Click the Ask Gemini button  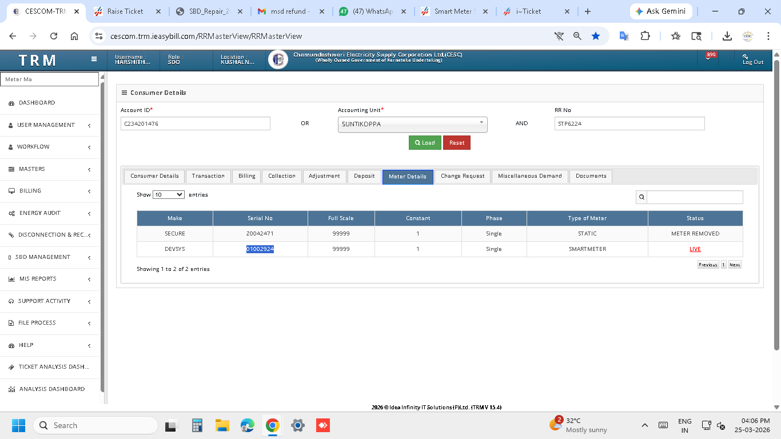tap(661, 11)
